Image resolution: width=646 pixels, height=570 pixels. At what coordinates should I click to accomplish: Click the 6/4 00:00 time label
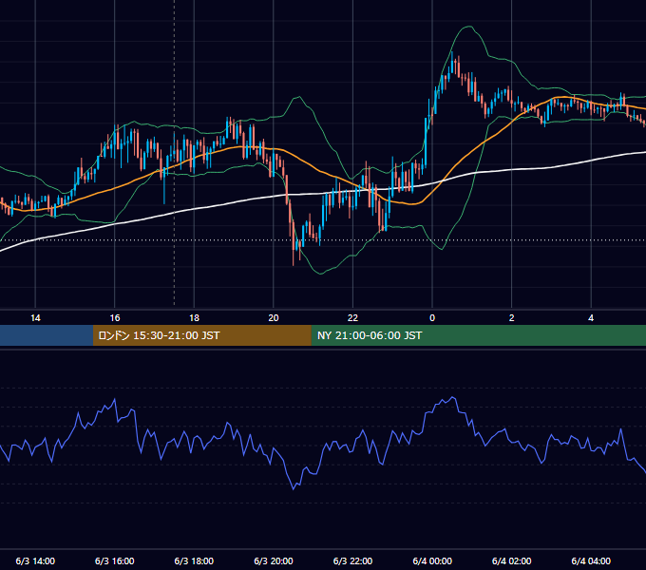432,560
